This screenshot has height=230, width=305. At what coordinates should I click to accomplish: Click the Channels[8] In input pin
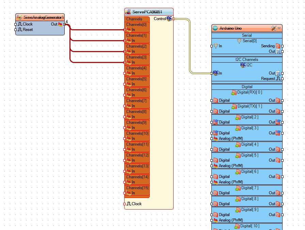(125, 117)
